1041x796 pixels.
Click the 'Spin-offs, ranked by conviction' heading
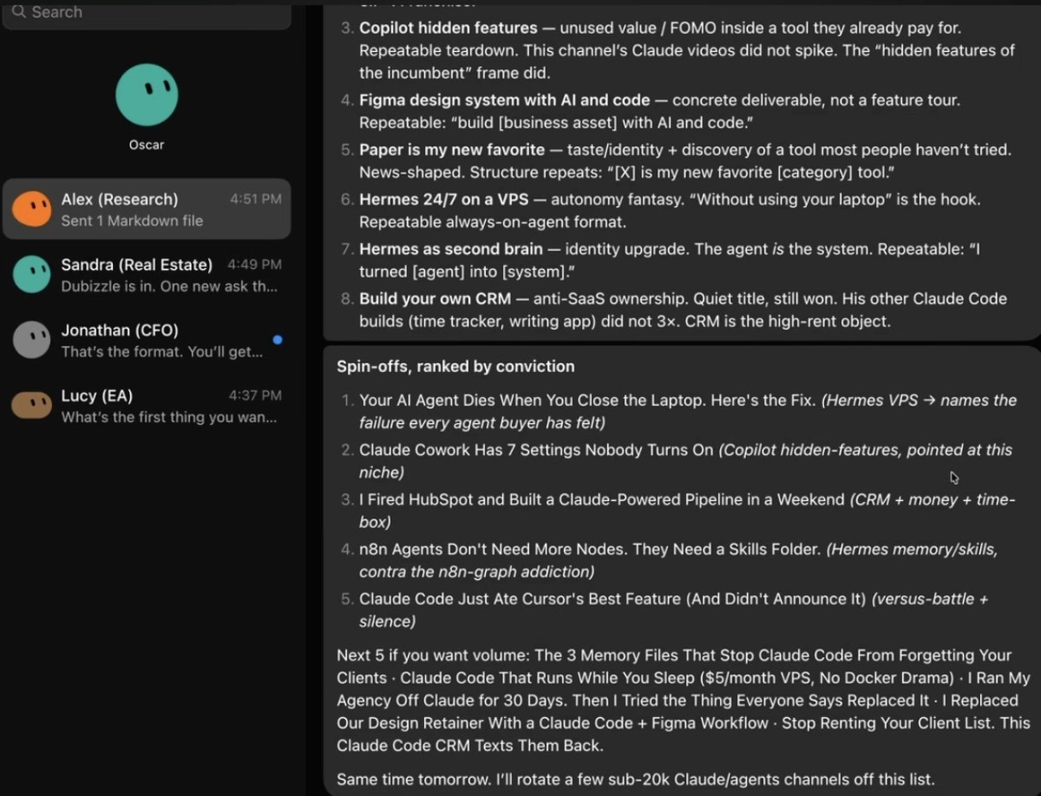coord(455,366)
